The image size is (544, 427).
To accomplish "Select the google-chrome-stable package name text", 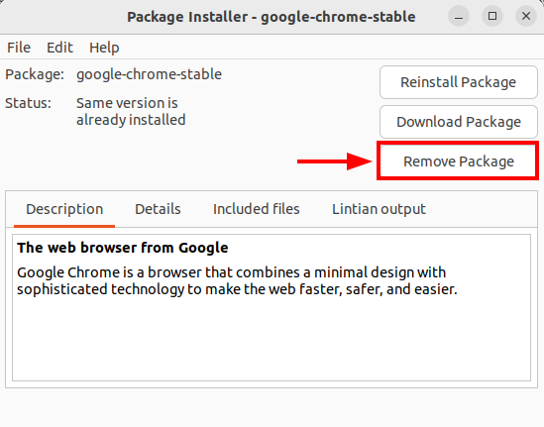I will pos(149,74).
